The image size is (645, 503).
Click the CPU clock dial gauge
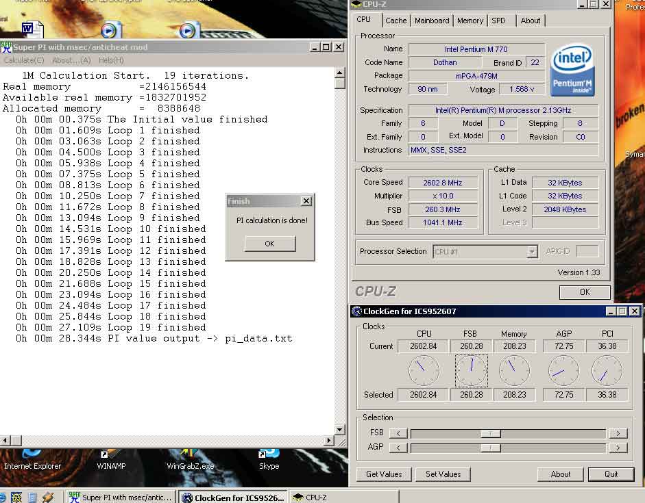(x=424, y=371)
